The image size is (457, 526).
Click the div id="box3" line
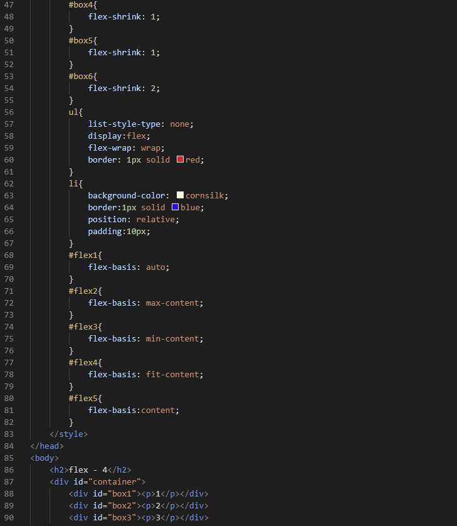click(x=139, y=518)
